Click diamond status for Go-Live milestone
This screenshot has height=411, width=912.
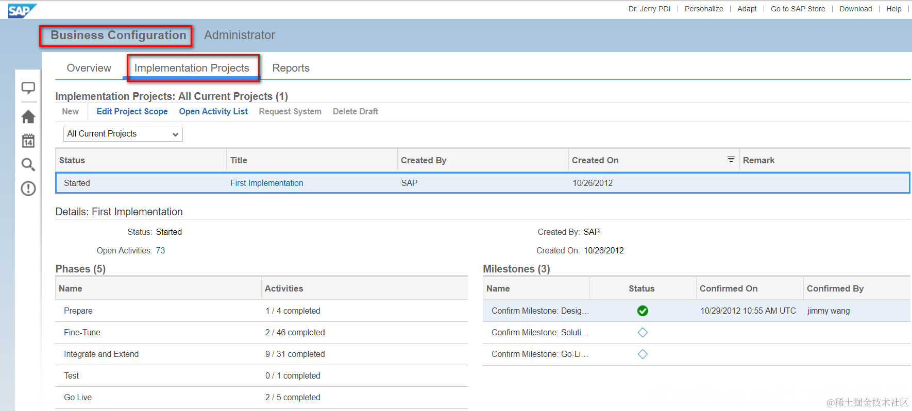[x=643, y=354]
